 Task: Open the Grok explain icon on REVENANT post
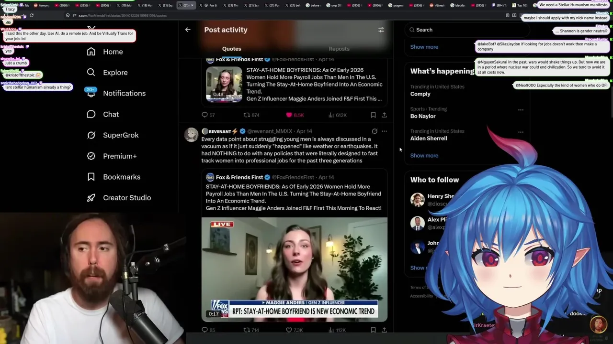(375, 131)
